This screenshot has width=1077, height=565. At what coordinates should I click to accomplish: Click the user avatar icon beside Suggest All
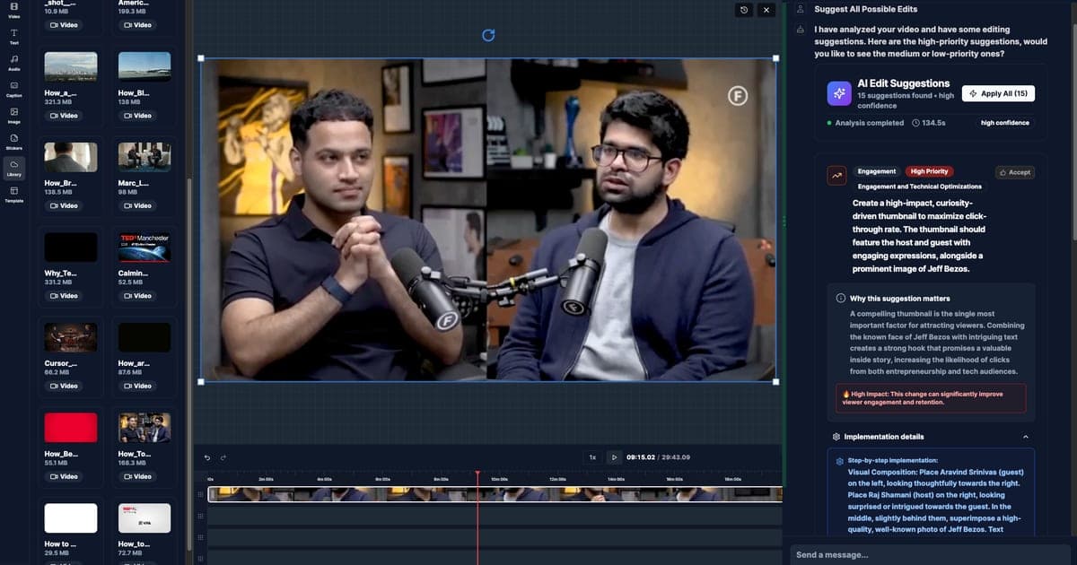[x=800, y=9]
